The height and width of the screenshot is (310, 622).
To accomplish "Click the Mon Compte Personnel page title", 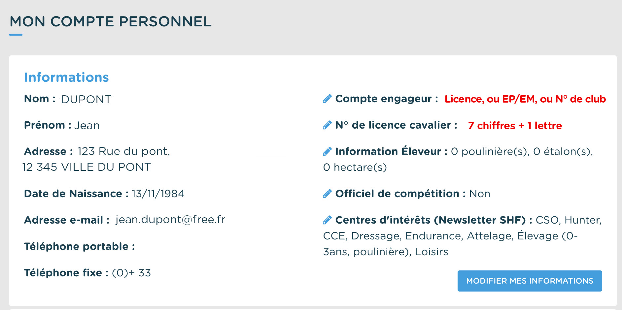I will pyautogui.click(x=111, y=22).
